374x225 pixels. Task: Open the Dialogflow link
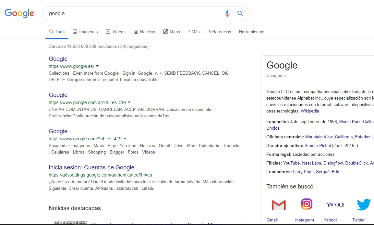click(333, 163)
